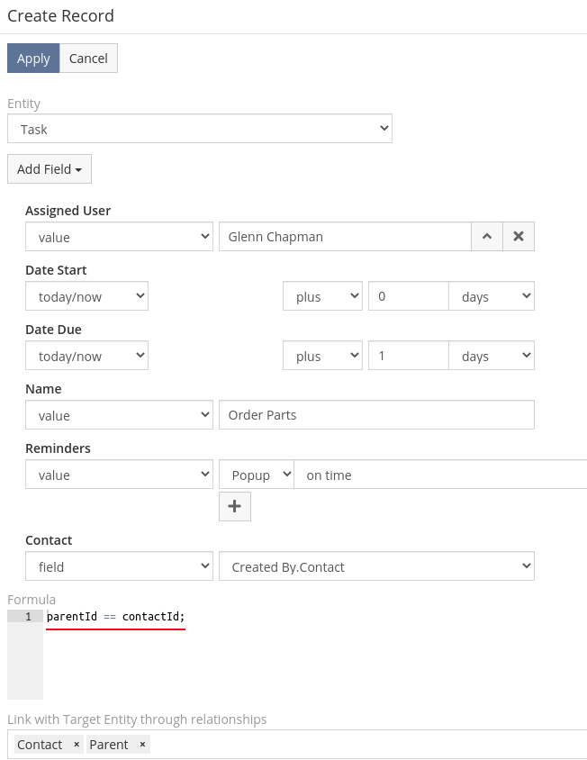Click the up-arrow icon beside Glenn Chapman
This screenshot has width=587, height=760.
pyautogui.click(x=486, y=237)
